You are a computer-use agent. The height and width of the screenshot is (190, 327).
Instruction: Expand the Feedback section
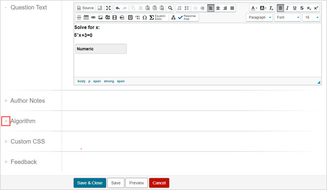pos(6,162)
